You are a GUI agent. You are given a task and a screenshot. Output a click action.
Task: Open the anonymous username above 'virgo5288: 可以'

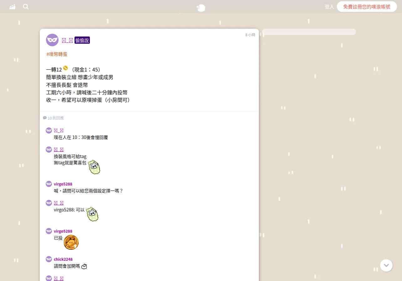(59, 203)
